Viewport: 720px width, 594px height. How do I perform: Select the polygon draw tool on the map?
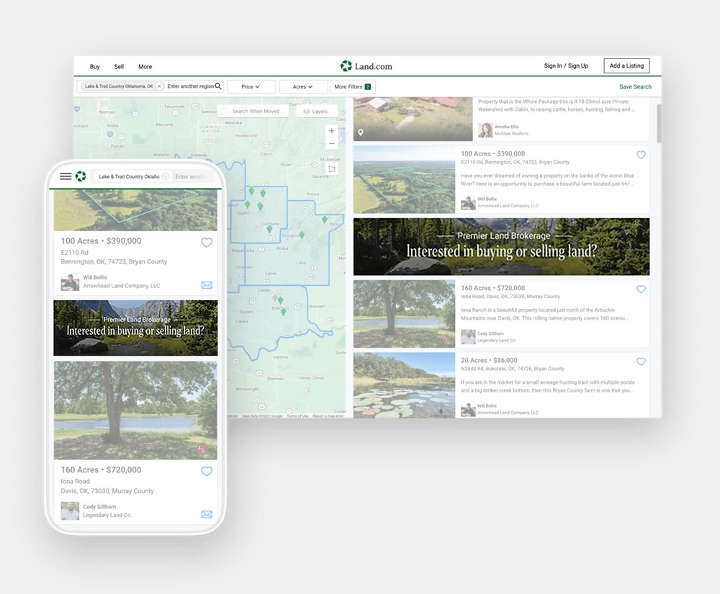[x=330, y=168]
